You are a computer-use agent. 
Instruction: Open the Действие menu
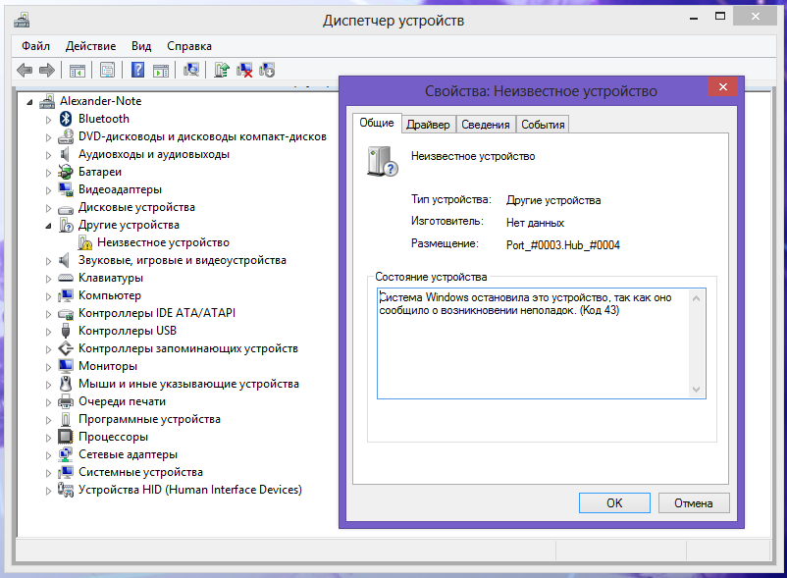point(90,46)
